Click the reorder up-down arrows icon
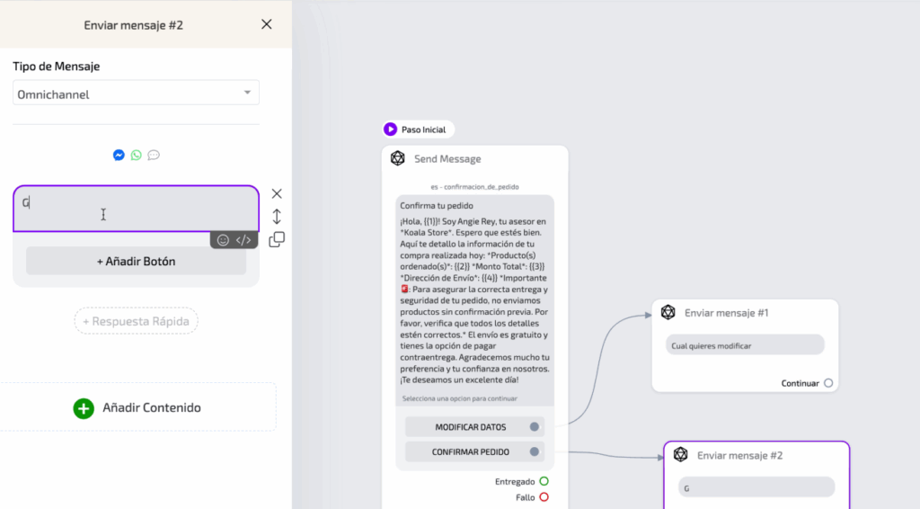This screenshot has height=509, width=920. click(x=277, y=217)
